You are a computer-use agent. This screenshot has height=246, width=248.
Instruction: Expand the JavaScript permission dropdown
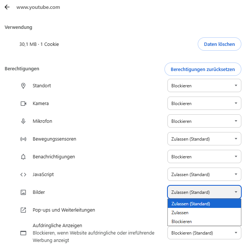[x=204, y=175]
